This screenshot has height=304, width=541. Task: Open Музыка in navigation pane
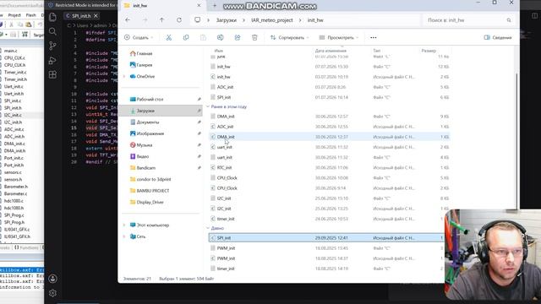click(x=145, y=145)
